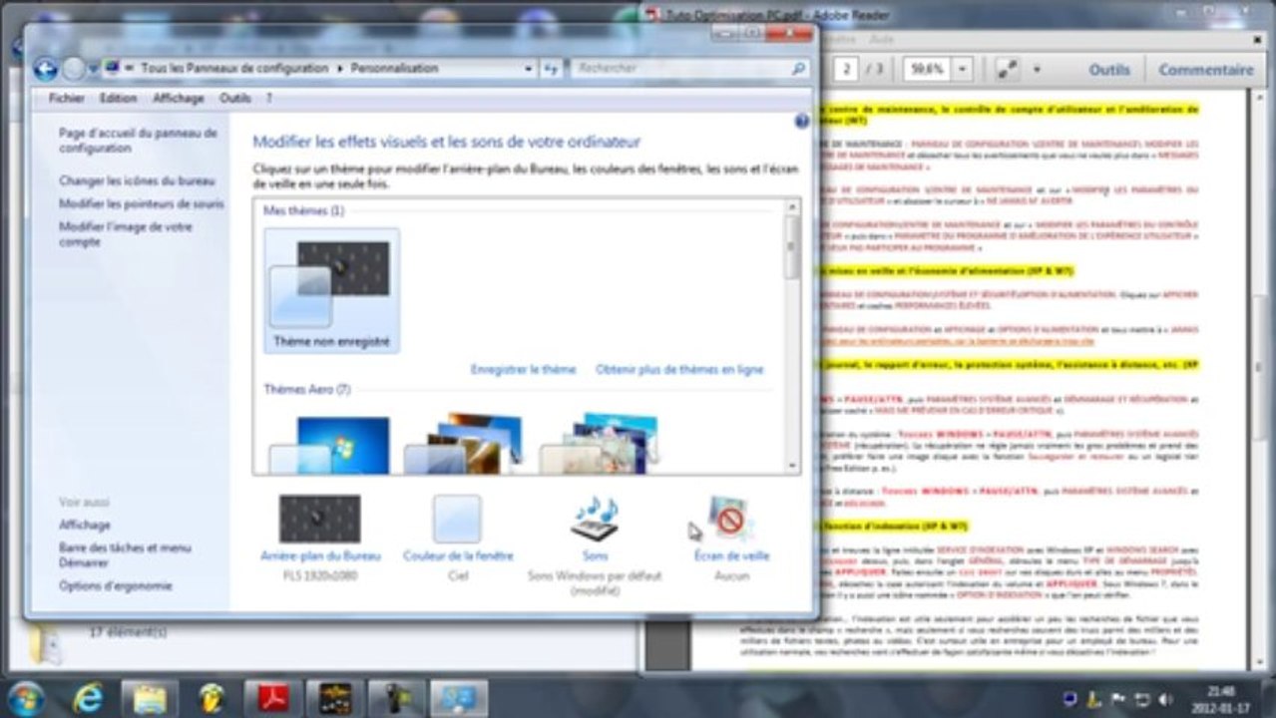Click the Écran de veille link text
This screenshot has width=1276, height=718.
click(x=731, y=555)
